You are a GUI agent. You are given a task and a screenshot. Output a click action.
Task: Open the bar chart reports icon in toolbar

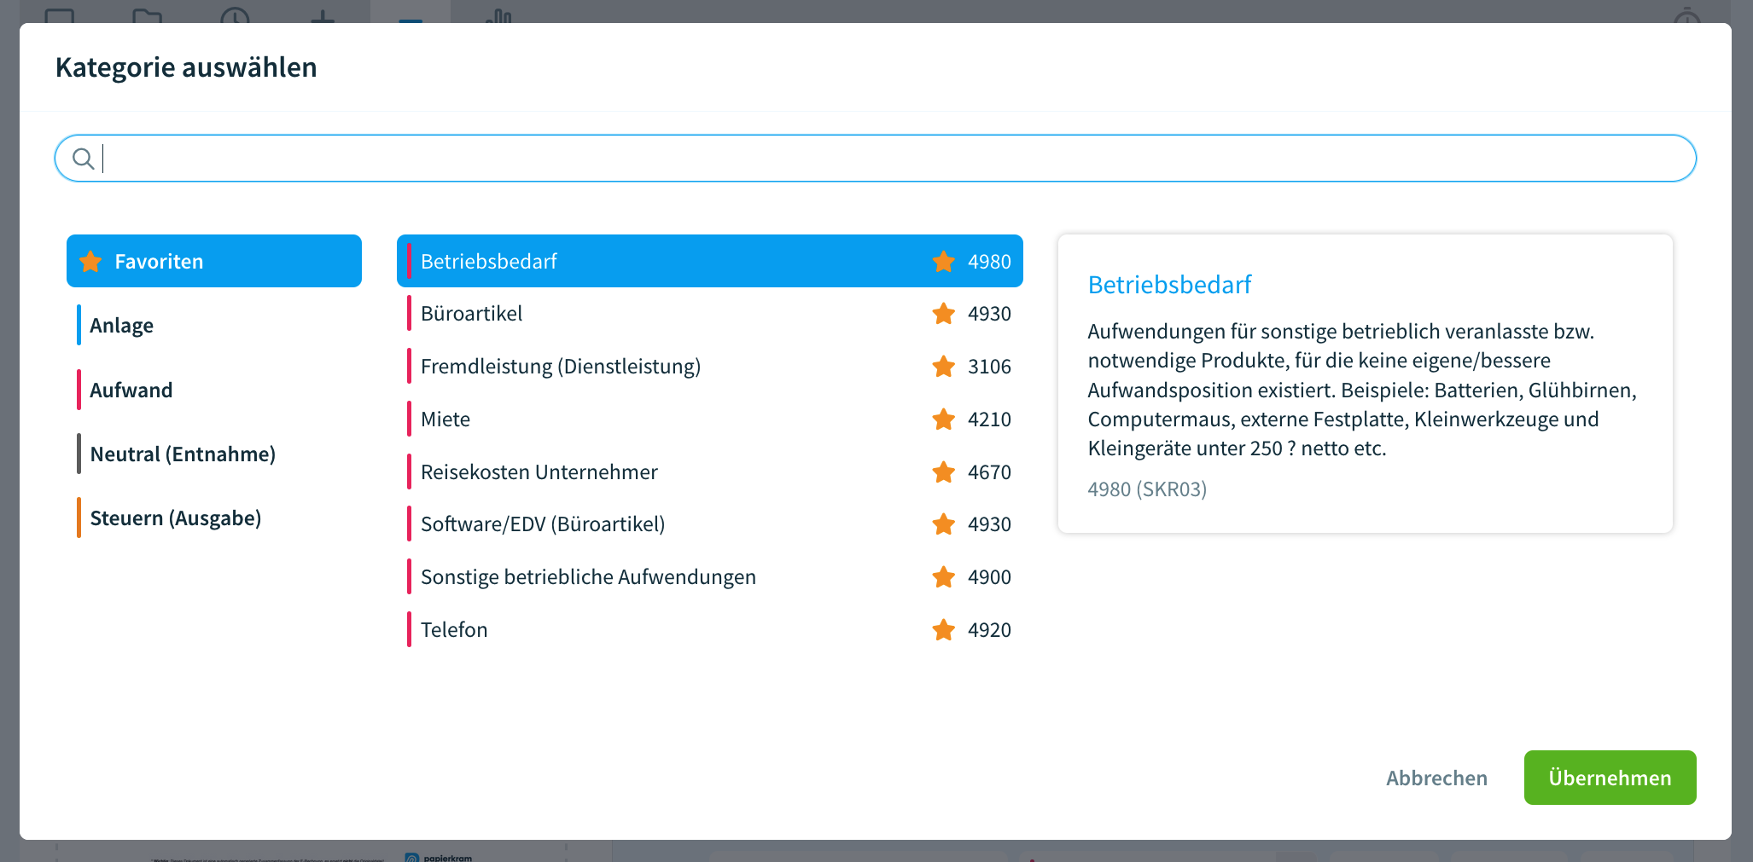[x=500, y=14]
